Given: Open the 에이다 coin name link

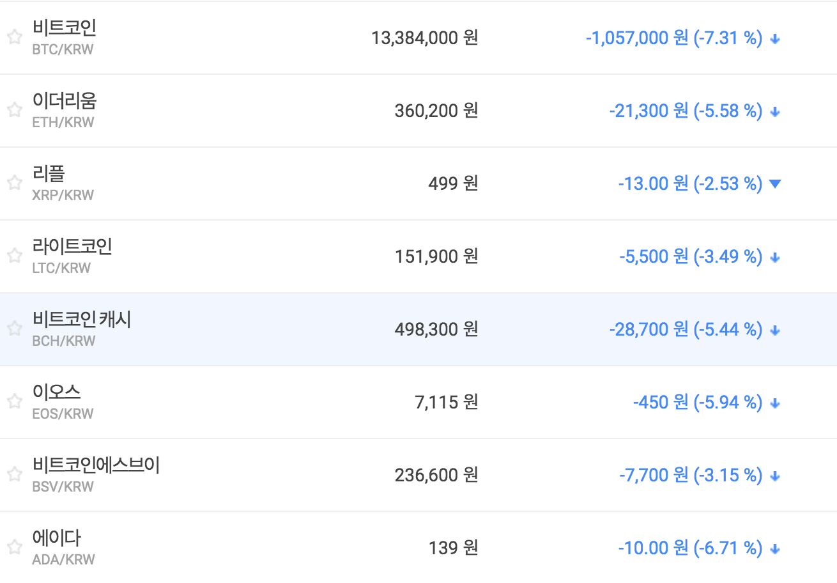Looking at the screenshot, I should click(x=56, y=538).
